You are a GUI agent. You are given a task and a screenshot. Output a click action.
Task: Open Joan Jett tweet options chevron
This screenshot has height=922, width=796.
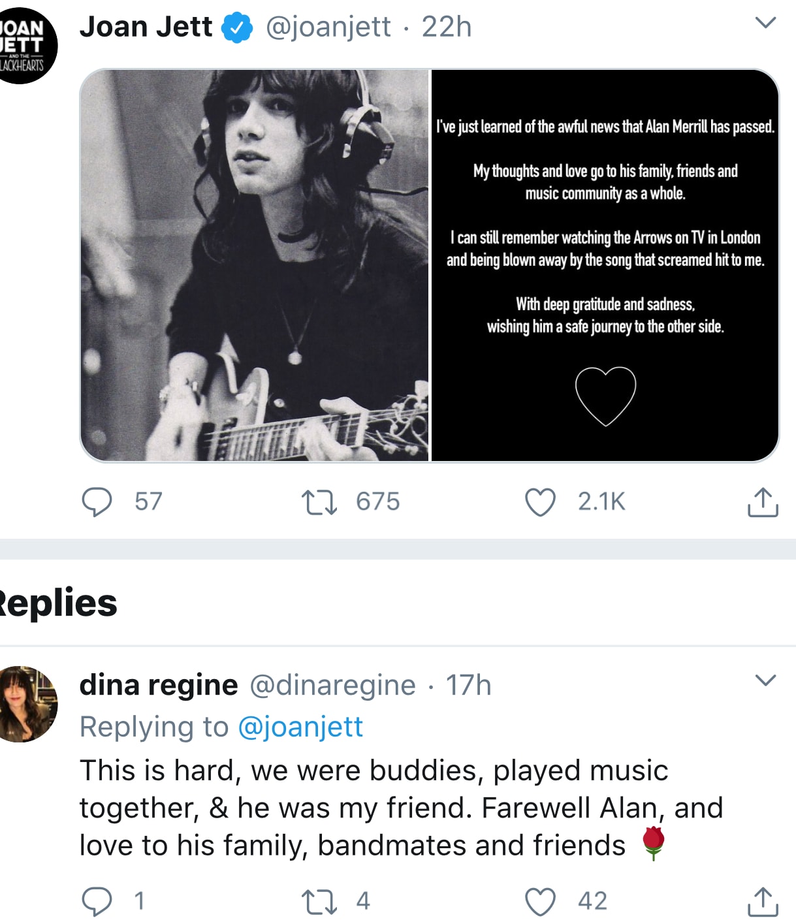pos(765,23)
